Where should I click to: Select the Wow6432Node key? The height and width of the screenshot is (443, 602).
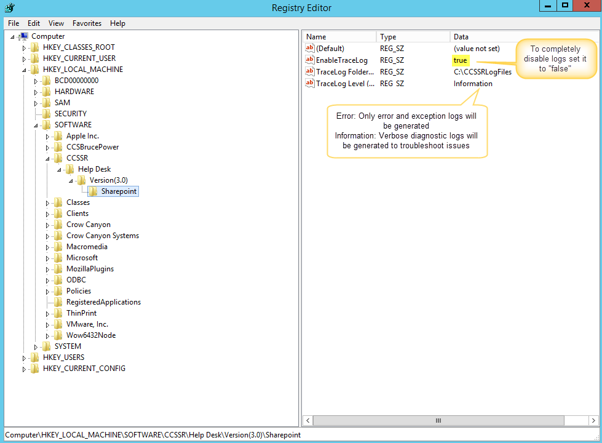(x=90, y=335)
